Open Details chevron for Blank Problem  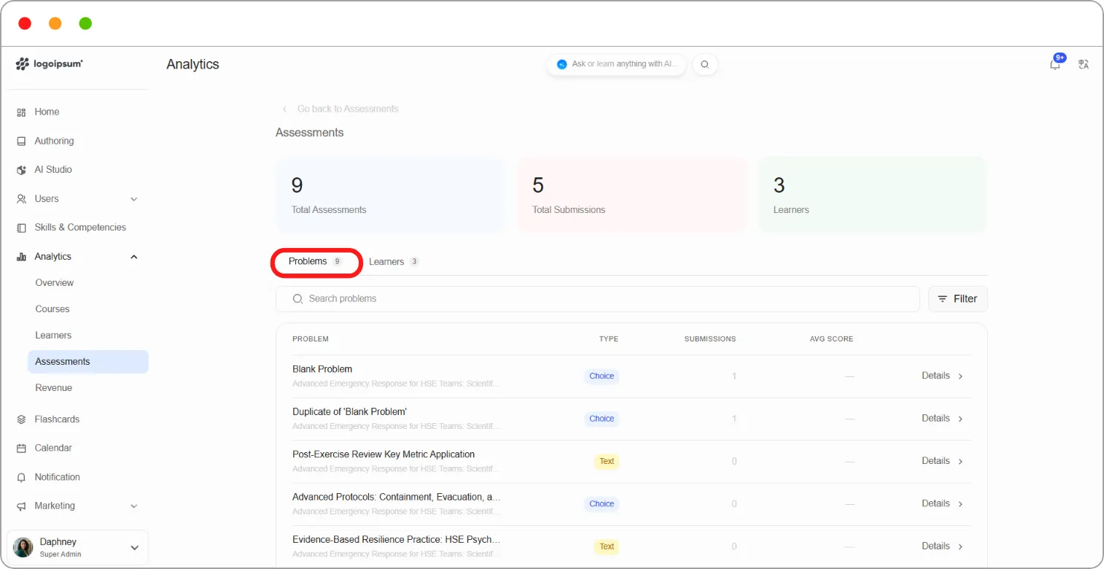tap(960, 376)
